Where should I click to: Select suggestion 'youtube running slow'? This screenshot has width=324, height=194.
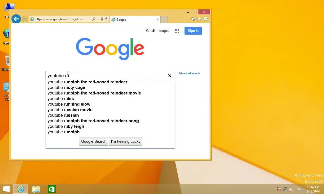tap(110, 104)
